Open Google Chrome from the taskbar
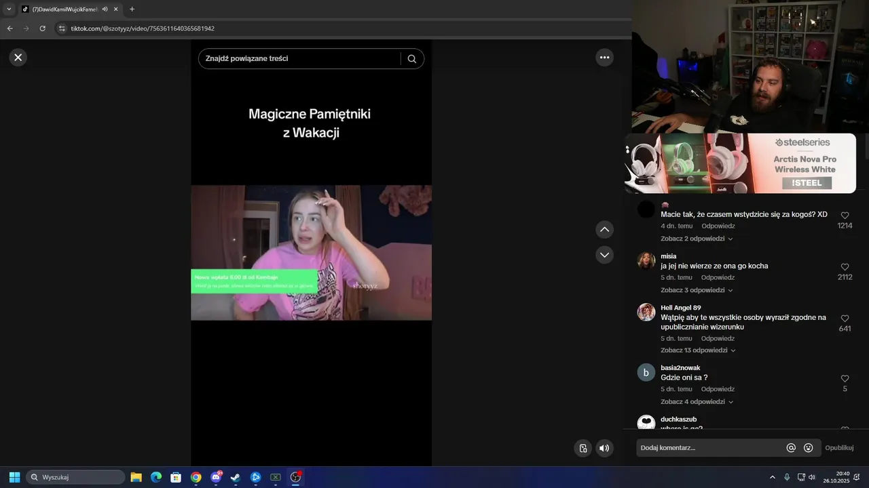 [x=196, y=477]
